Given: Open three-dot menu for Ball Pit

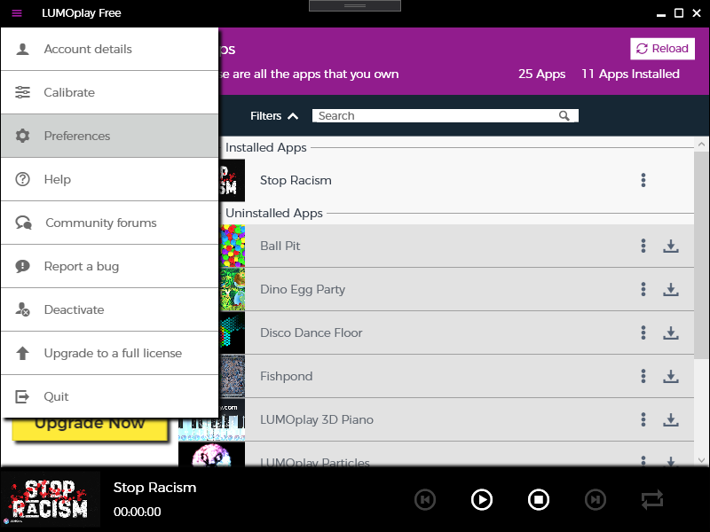Looking at the screenshot, I should pos(643,246).
